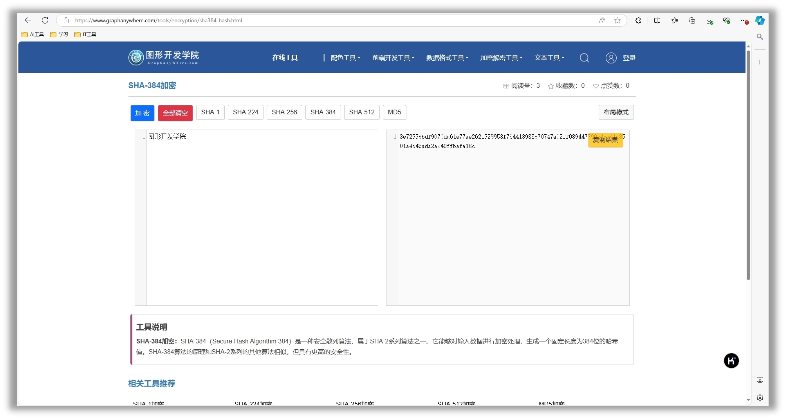Add a sidebar app with plus icon
The width and height of the screenshot is (787, 419).
click(760, 62)
